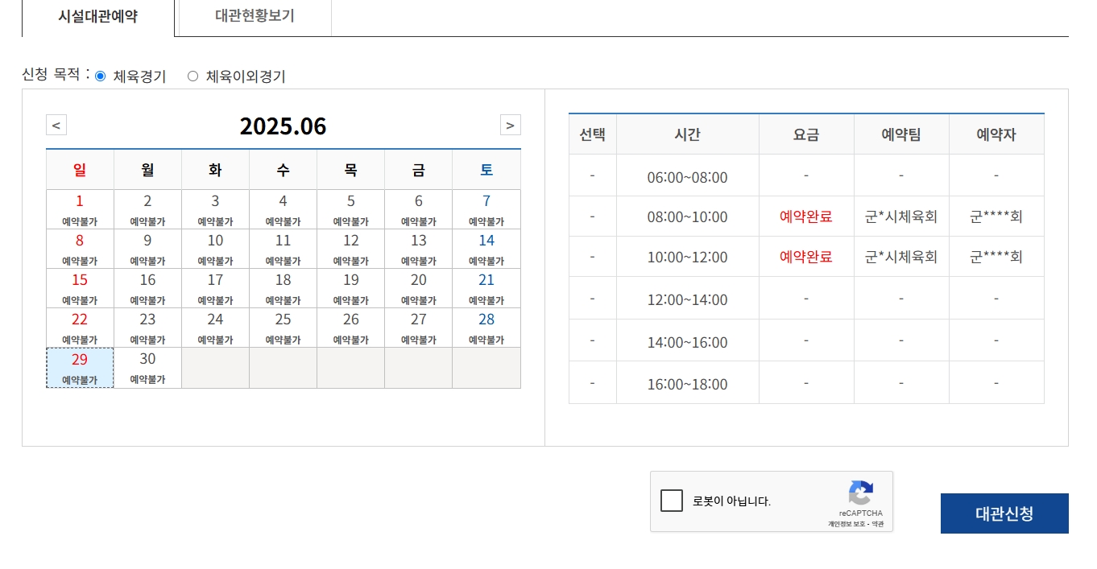
Task: Select June 30 on the calendar
Action: click(147, 368)
